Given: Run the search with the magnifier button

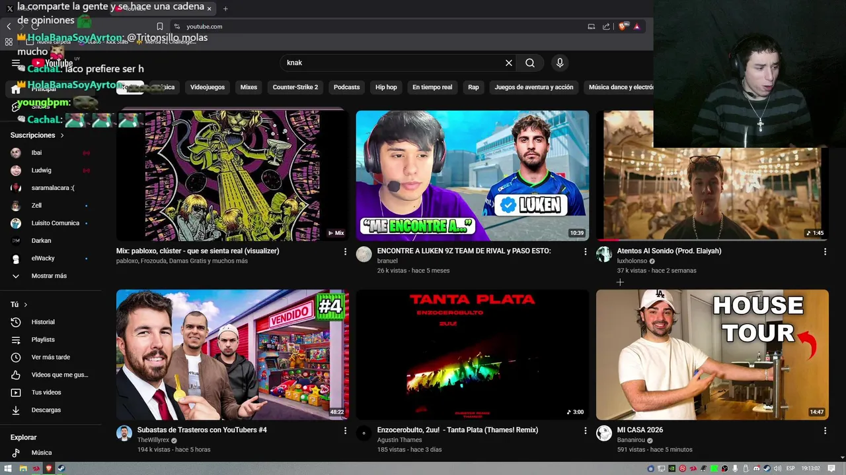Looking at the screenshot, I should tap(530, 63).
